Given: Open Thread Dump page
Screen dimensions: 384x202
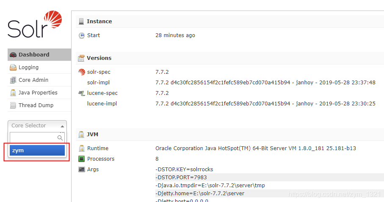Looking at the screenshot, I should (x=39, y=105).
